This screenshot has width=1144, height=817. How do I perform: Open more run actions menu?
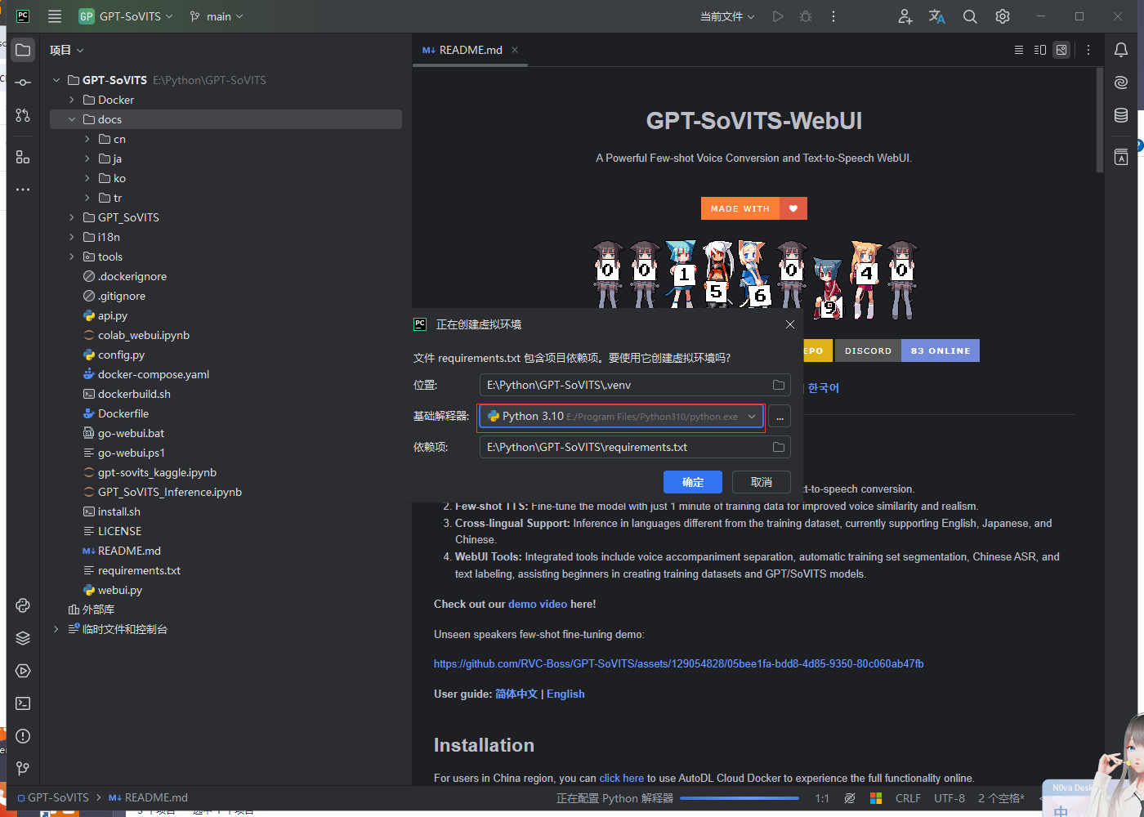point(833,16)
